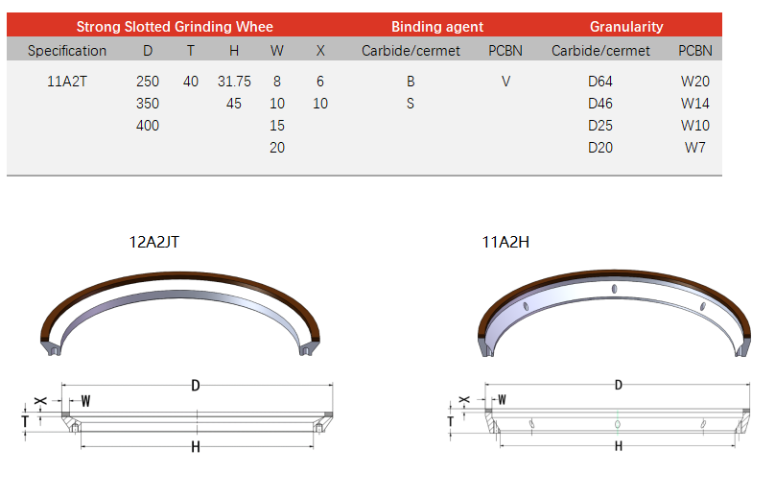Click the 'H' dimension label on 12A2JT drawing

click(x=196, y=447)
